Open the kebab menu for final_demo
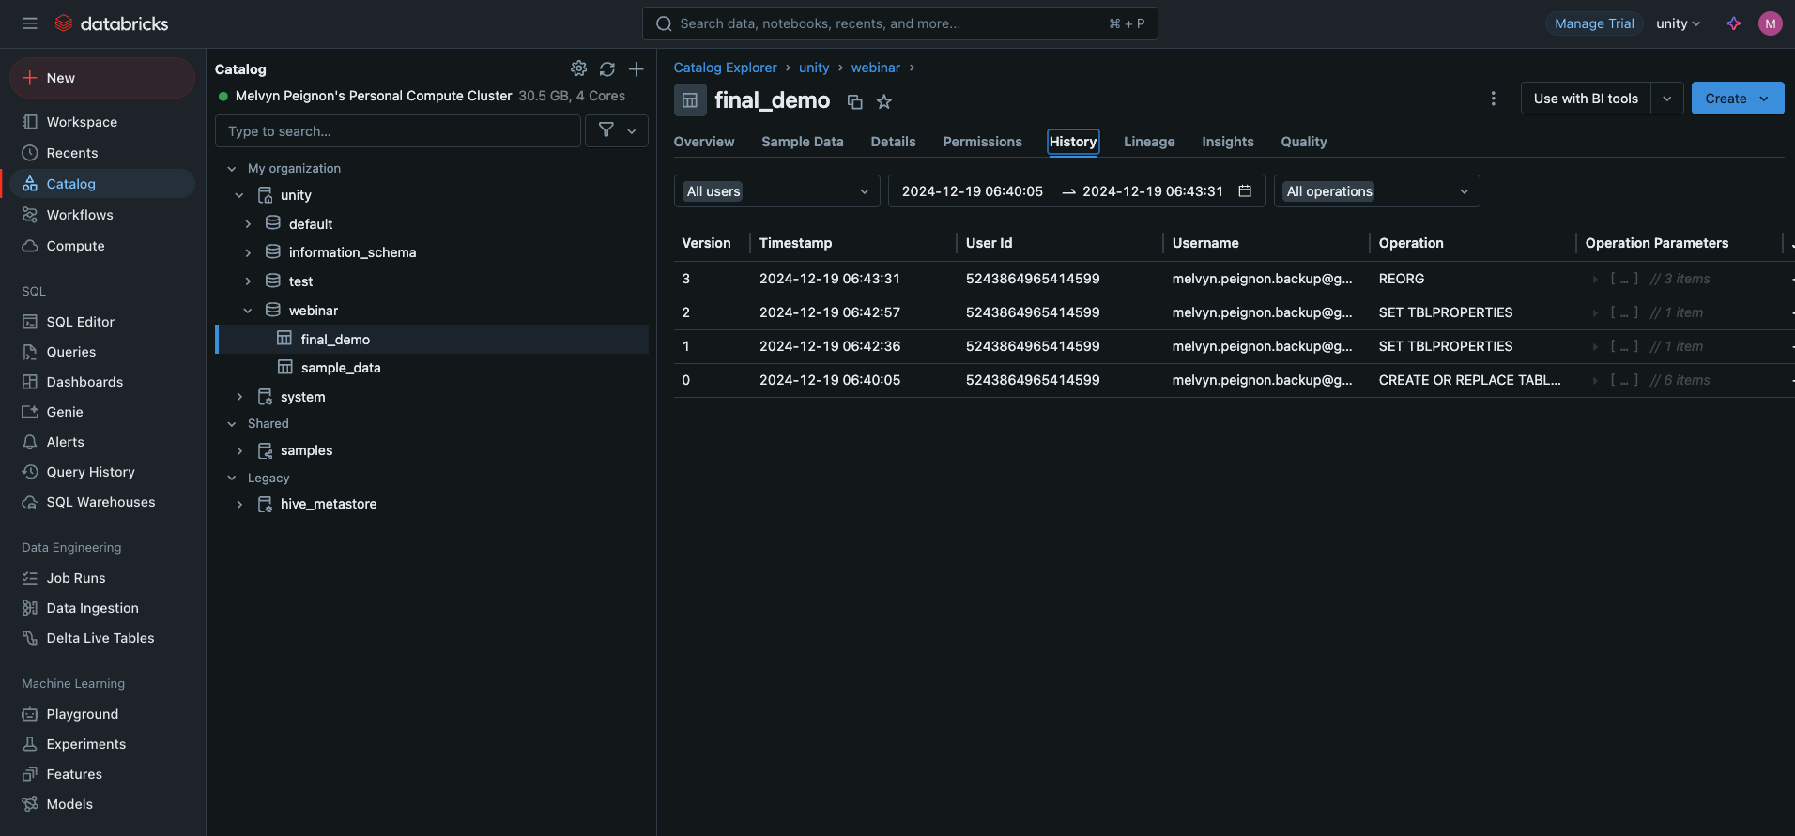1795x836 pixels. click(x=1493, y=99)
